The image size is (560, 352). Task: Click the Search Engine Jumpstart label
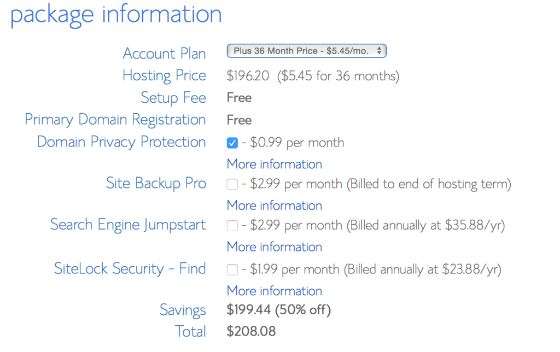(128, 225)
